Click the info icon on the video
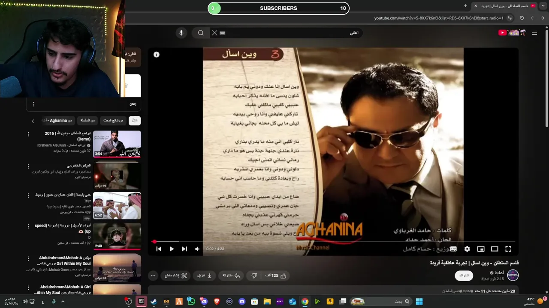The width and height of the screenshot is (549, 308). coord(157,54)
